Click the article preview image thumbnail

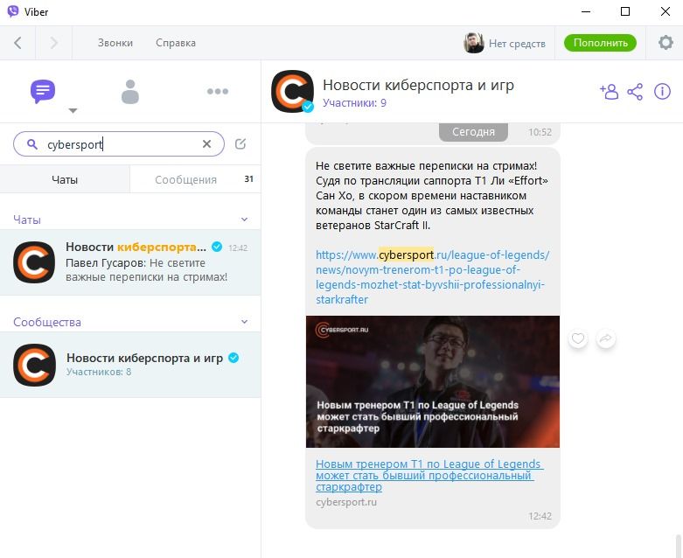tap(432, 381)
